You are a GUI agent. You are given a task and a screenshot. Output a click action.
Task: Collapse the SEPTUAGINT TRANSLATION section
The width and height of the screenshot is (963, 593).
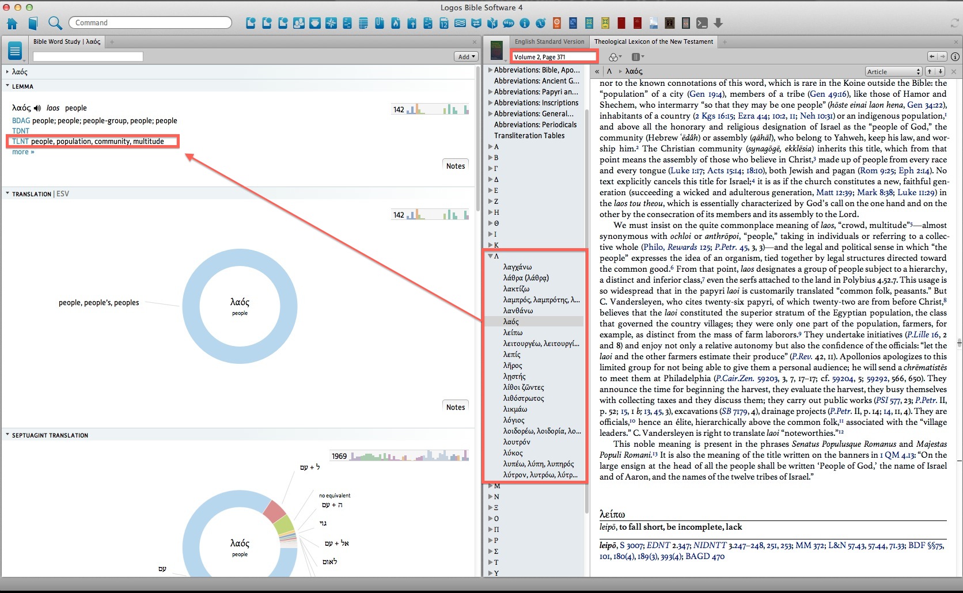pyautogui.click(x=7, y=435)
